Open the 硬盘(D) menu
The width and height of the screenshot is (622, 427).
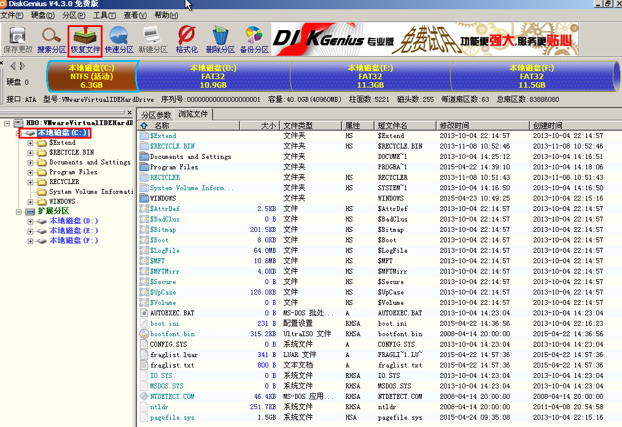click(x=42, y=15)
